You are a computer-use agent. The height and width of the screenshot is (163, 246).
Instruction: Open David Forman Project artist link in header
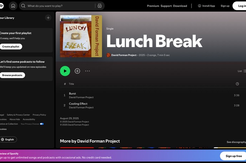[124, 55]
